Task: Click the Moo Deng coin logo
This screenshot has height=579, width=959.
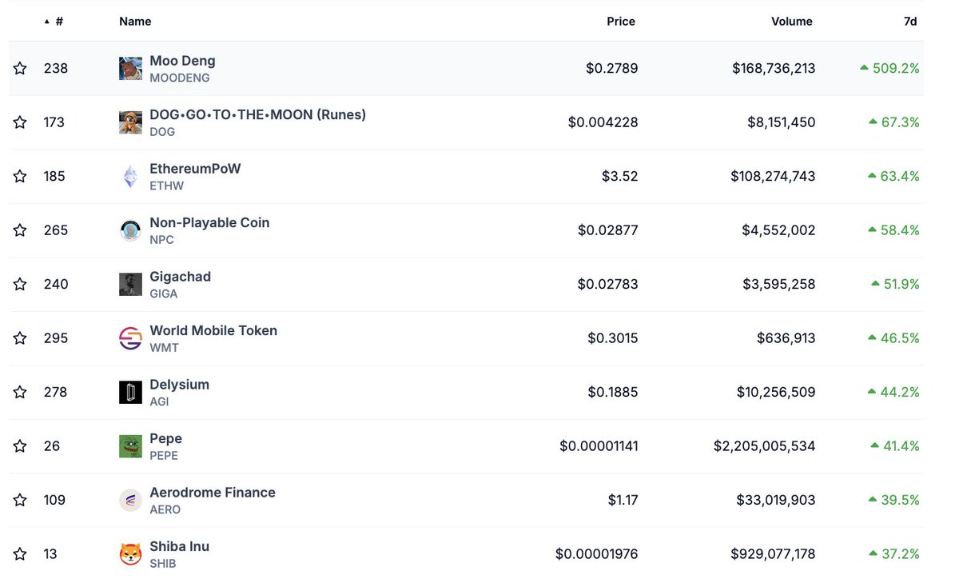Action: [x=130, y=69]
